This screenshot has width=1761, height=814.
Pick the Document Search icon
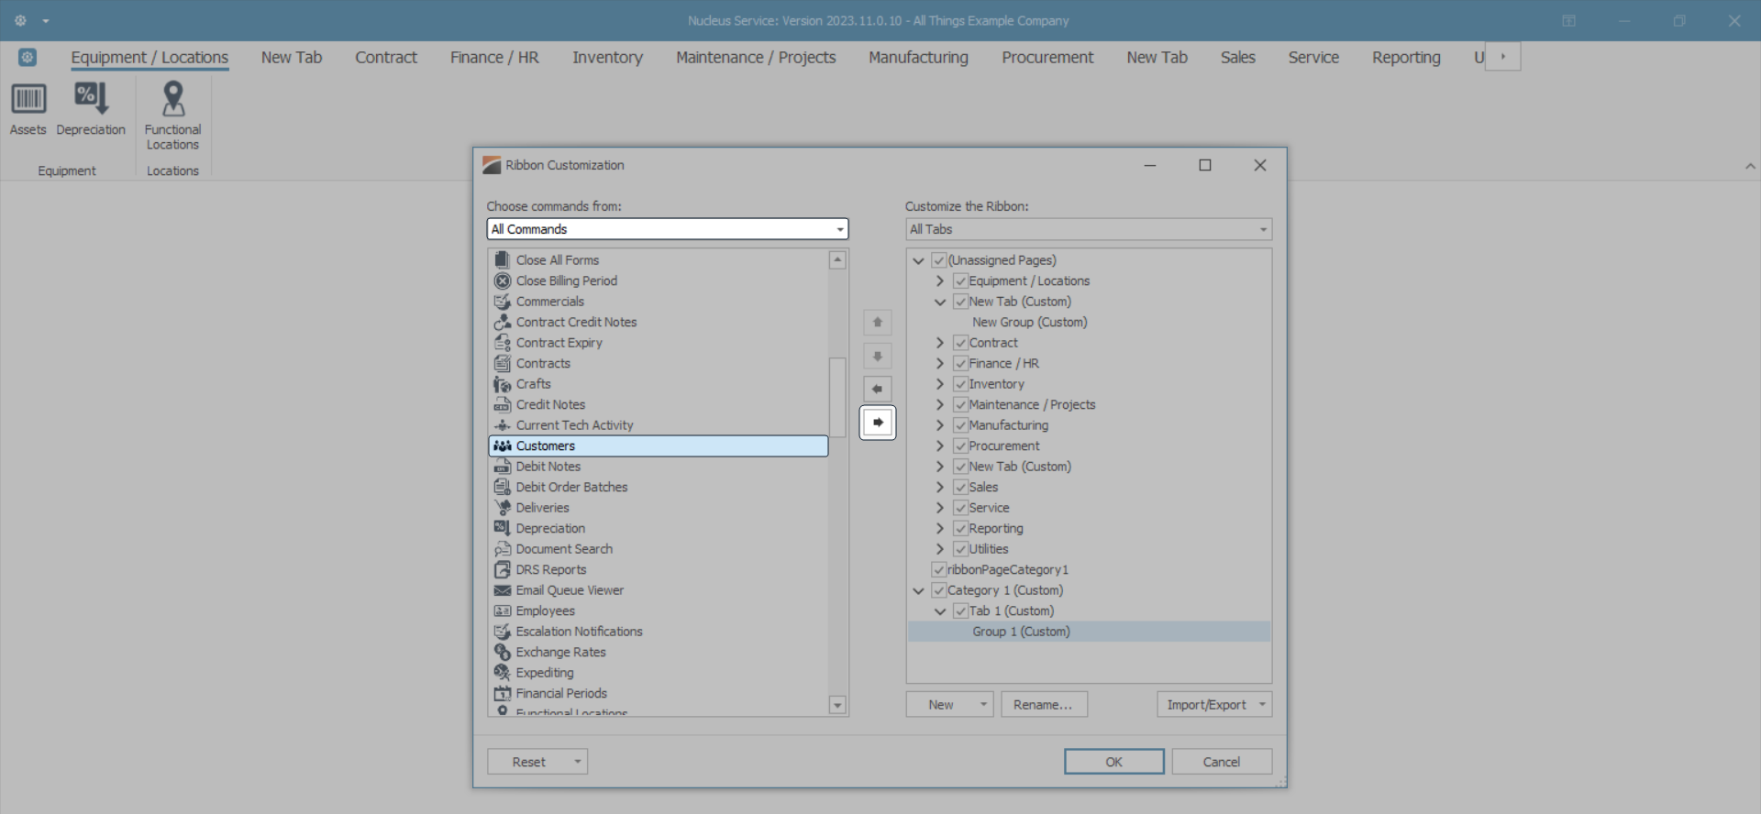click(503, 549)
